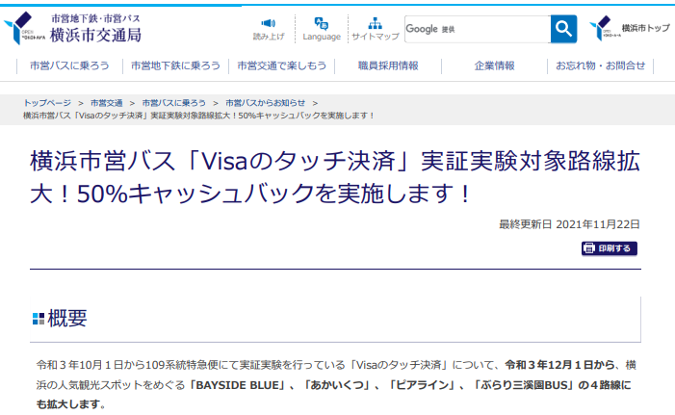
Task: Click the 「ぶらり三溪園BUS」 text in paragraph
Action: point(523,385)
